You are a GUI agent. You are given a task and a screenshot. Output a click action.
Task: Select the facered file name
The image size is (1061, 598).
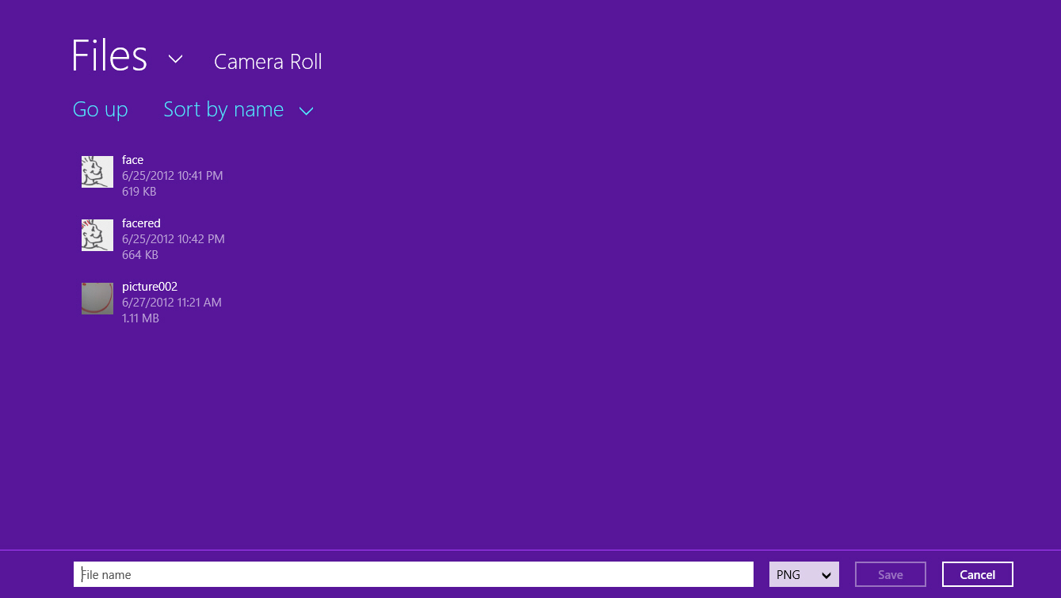click(x=141, y=223)
